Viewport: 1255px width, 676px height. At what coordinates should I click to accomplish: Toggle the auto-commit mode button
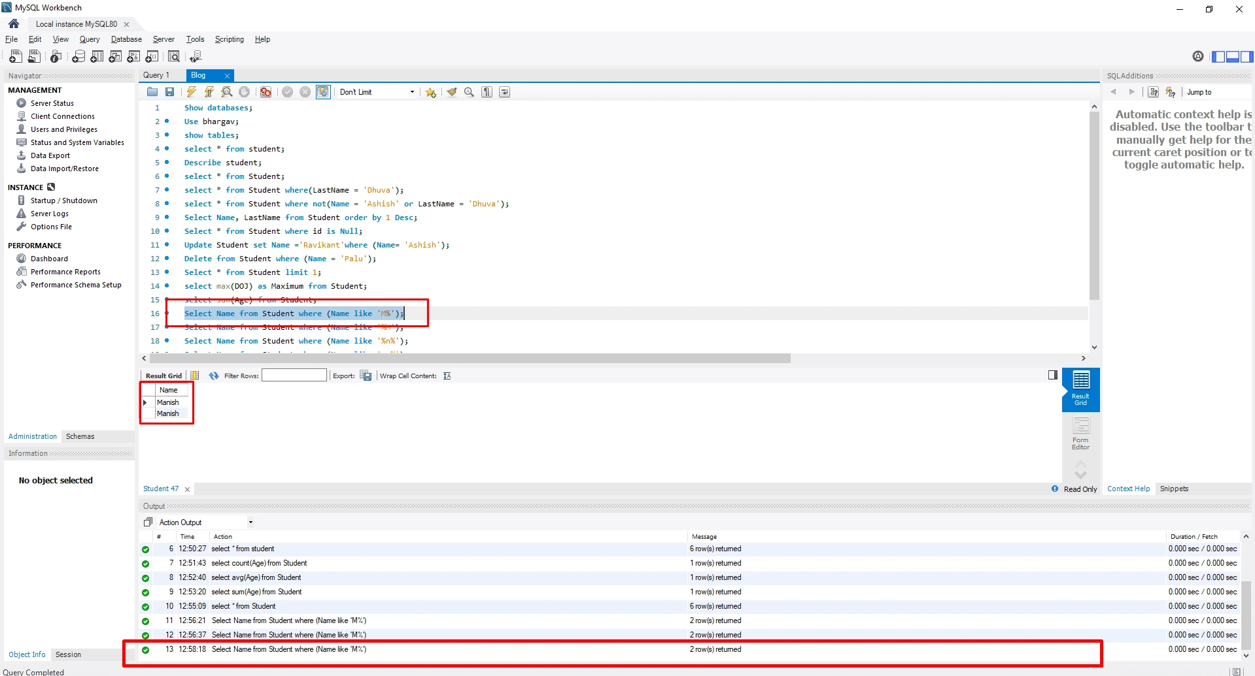coord(323,92)
